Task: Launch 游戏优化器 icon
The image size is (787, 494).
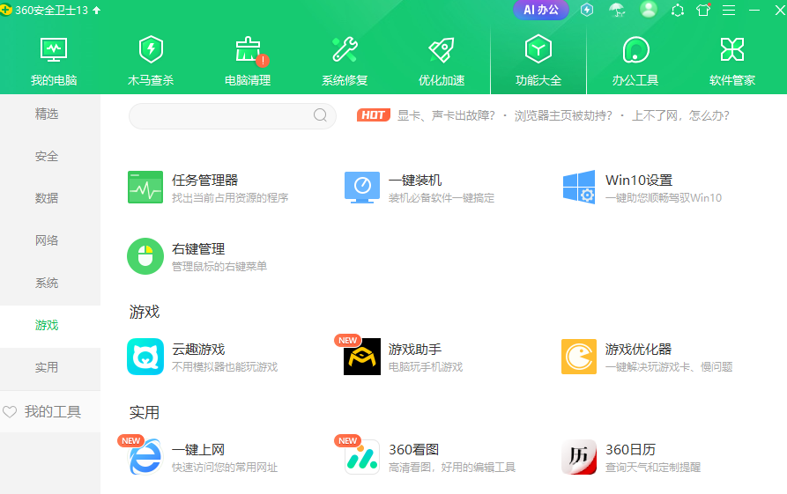Action: click(579, 357)
